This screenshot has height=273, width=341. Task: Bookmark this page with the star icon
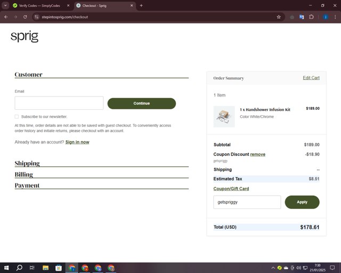[279, 17]
